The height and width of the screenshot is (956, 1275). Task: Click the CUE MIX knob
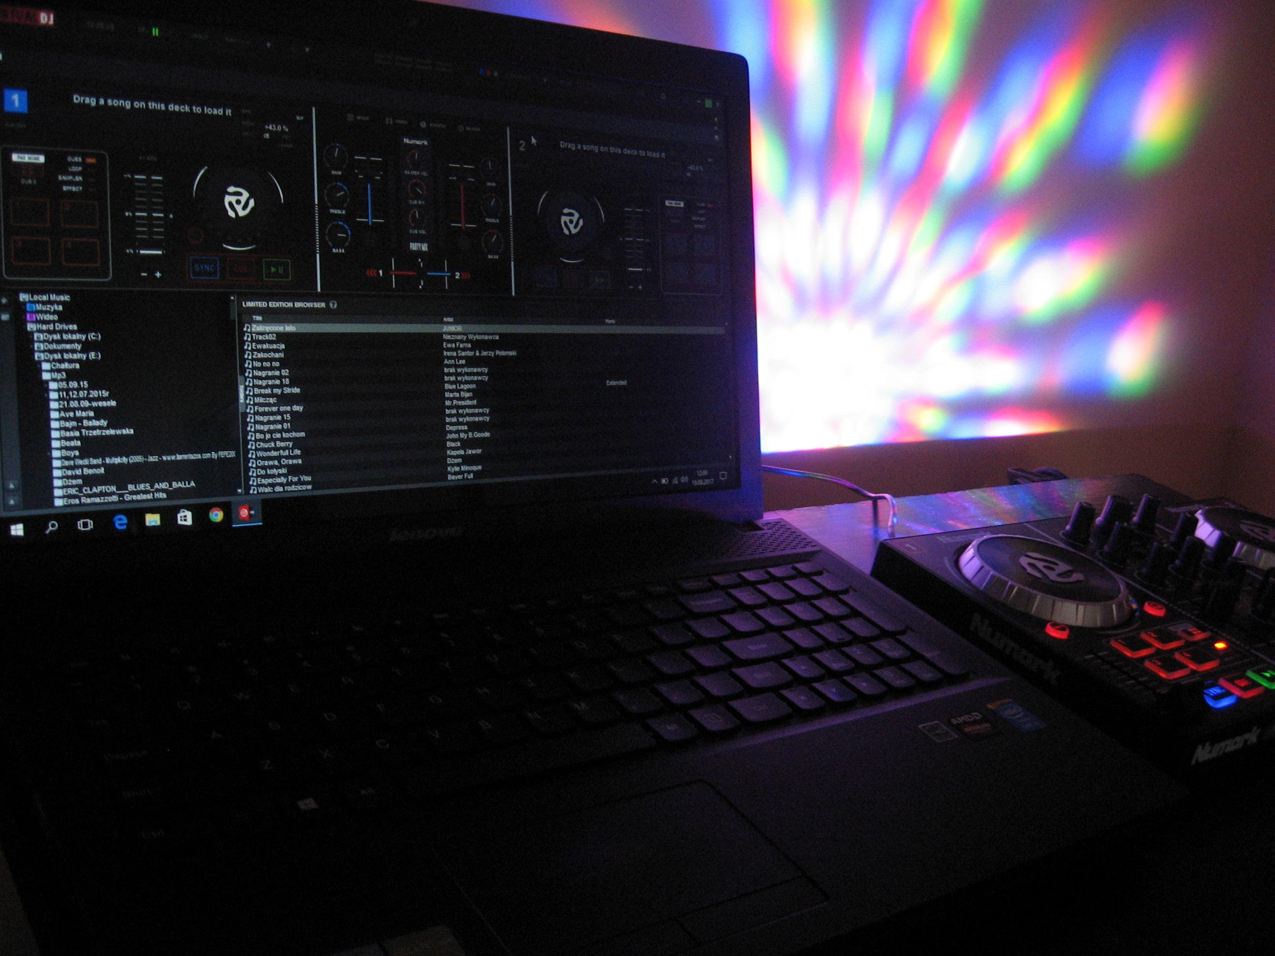[416, 188]
